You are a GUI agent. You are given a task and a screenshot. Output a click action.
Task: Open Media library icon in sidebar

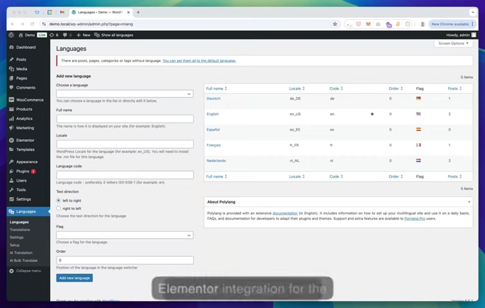click(12, 69)
